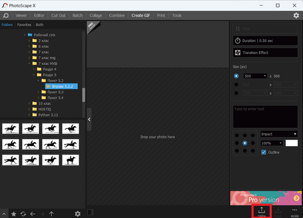This screenshot has width=303, height=218.
Task: Open the Pro version banner arrow
Action: point(296,198)
